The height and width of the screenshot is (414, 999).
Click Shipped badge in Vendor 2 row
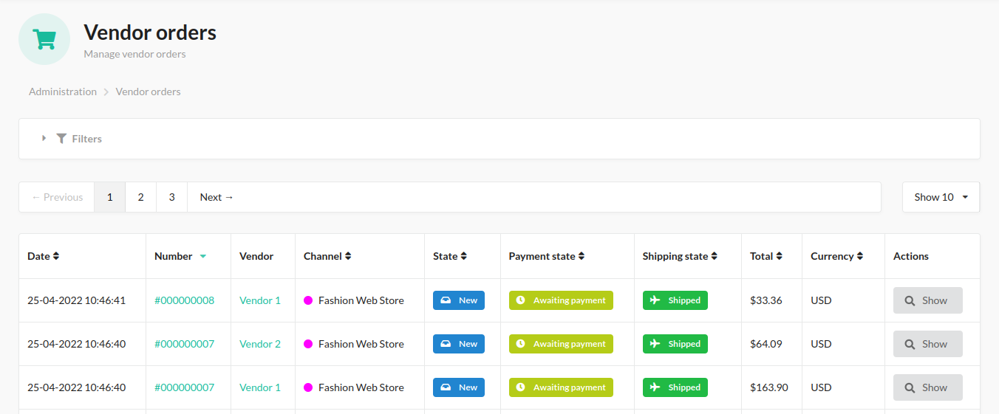(x=675, y=344)
